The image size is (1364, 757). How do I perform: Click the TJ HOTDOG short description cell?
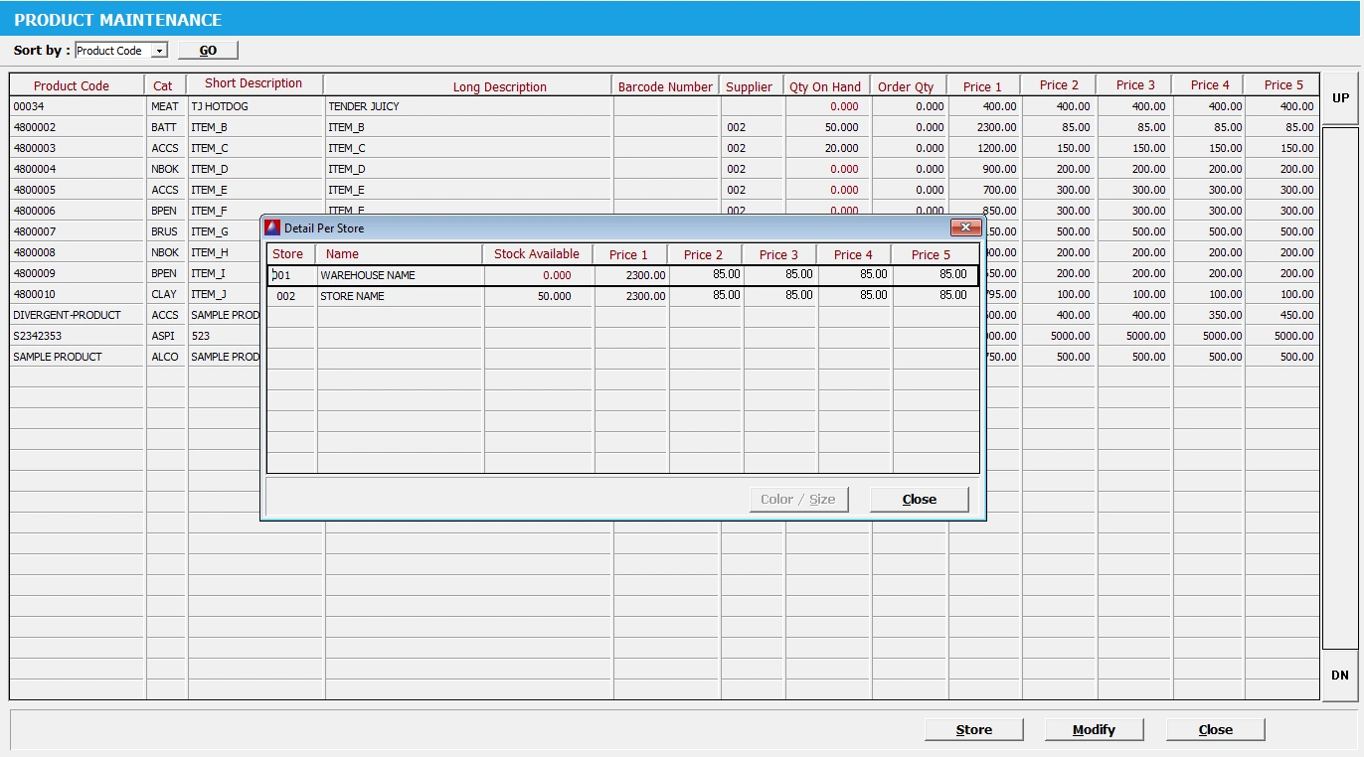(256, 106)
